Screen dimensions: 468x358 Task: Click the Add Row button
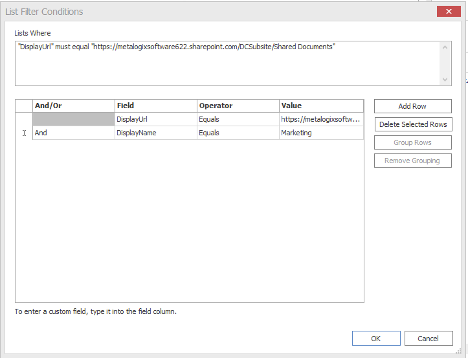[x=412, y=106]
